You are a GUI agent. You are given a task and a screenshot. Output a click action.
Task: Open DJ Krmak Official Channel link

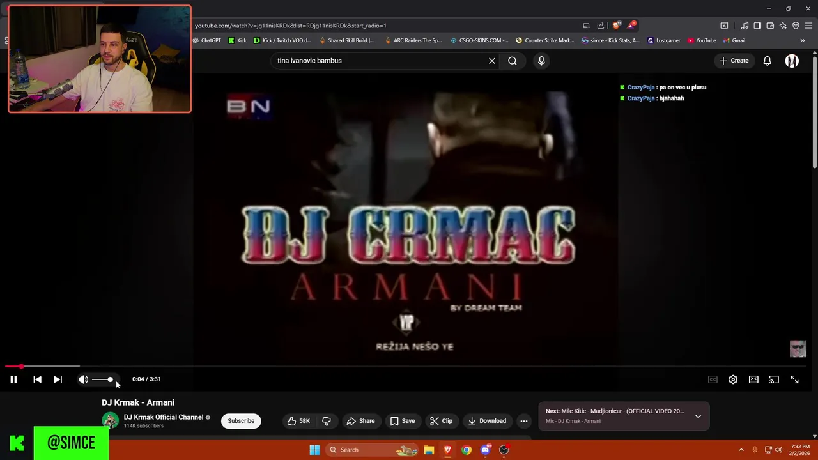[x=164, y=417]
